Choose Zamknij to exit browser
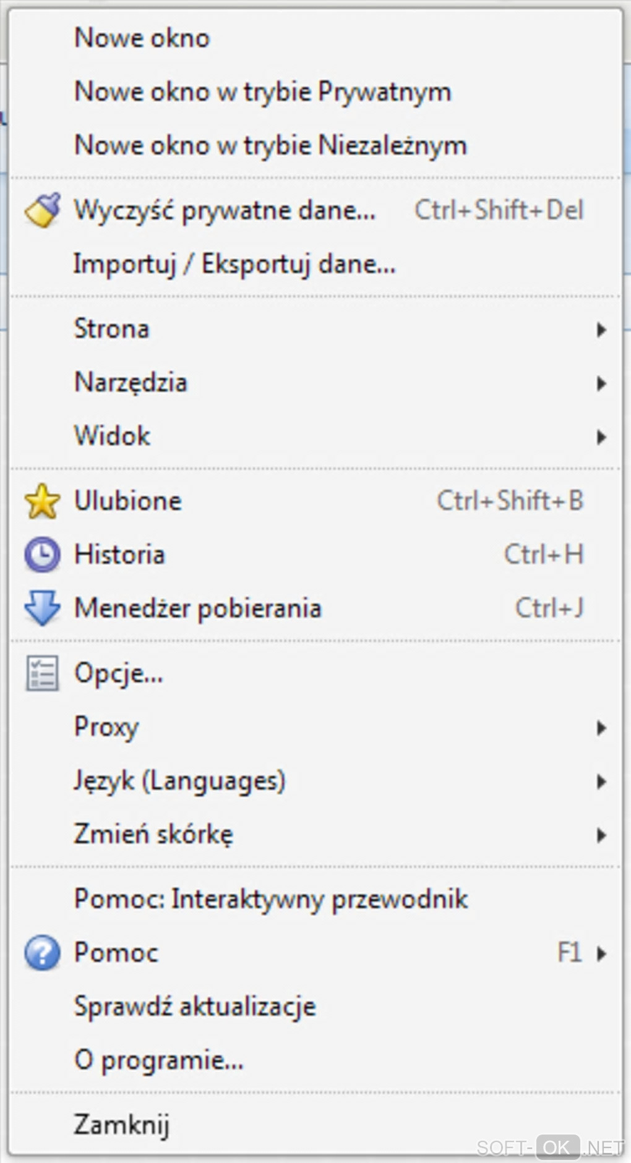This screenshot has height=1163, width=631. 122,1125
